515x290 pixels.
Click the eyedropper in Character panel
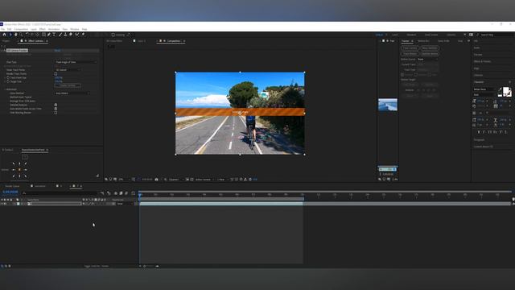(x=501, y=89)
